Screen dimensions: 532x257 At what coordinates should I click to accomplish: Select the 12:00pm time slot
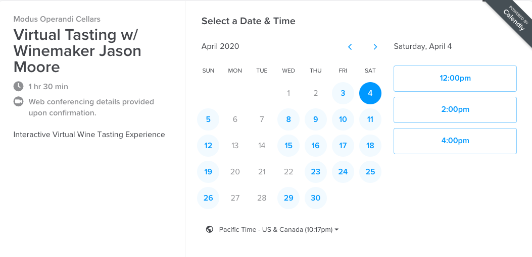click(455, 78)
